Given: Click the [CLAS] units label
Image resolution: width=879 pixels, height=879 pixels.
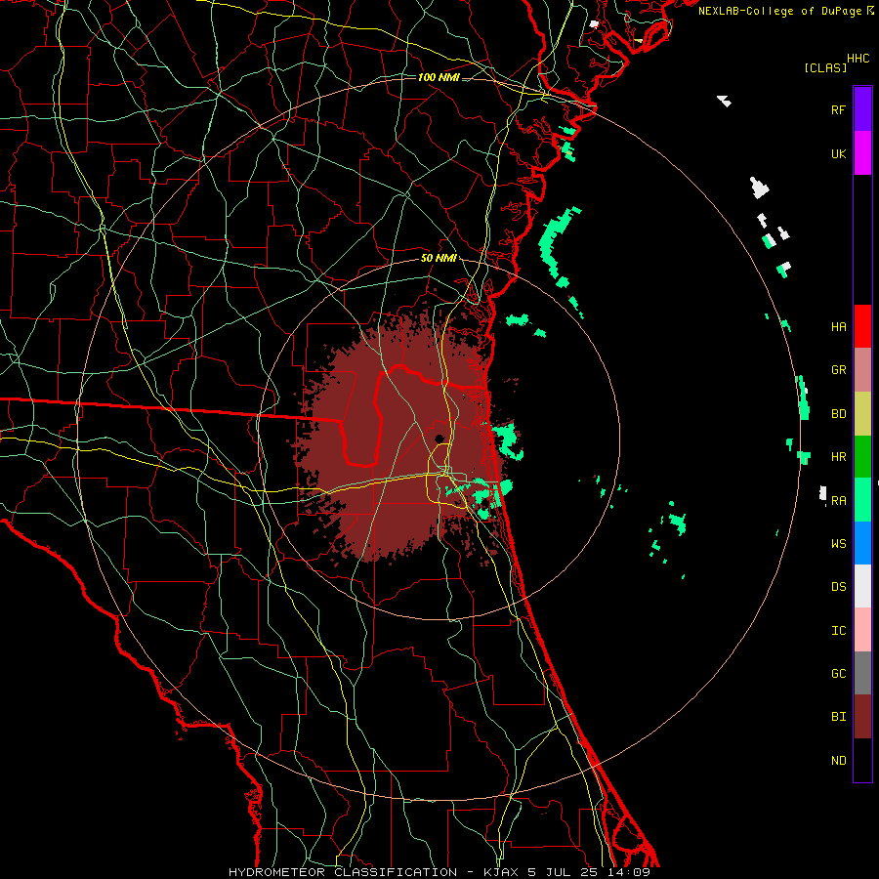Looking at the screenshot, I should [825, 67].
